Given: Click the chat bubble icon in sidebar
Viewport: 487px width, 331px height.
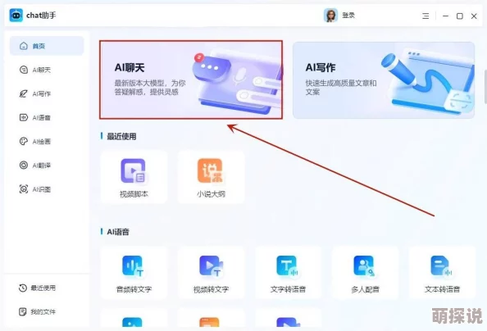Looking at the screenshot, I should click(x=24, y=70).
